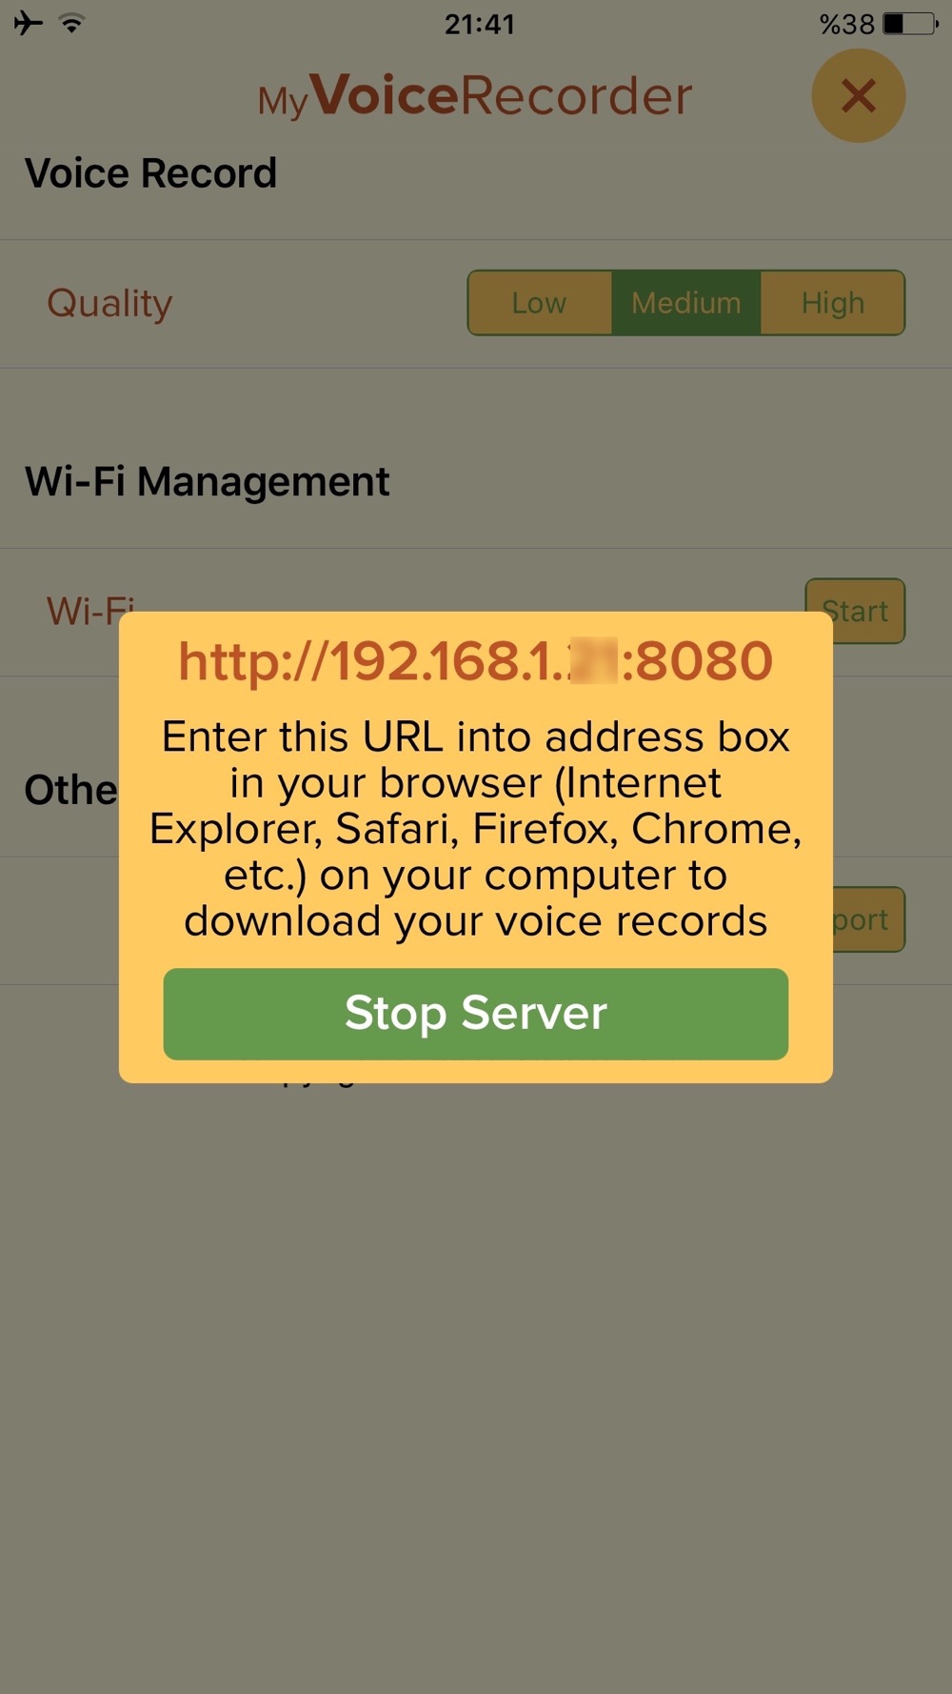Tap the Wi-Fi signal status icon
Image resolution: width=952 pixels, height=1694 pixels.
point(71,23)
